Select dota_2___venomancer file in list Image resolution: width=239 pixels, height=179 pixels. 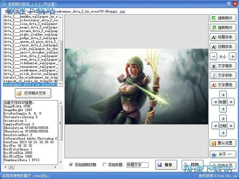tap(31, 67)
